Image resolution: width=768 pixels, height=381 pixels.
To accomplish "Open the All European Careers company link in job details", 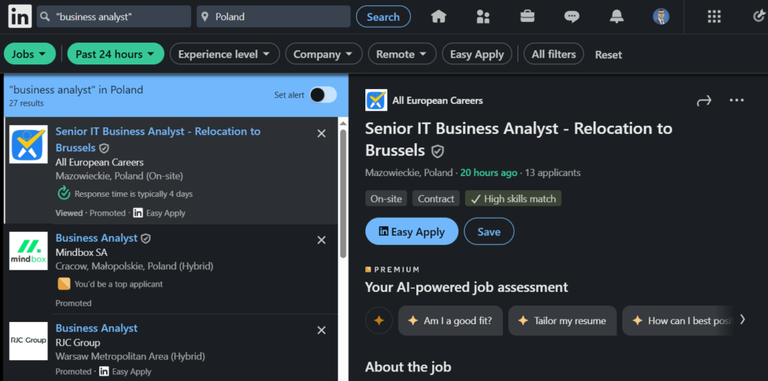I will click(437, 101).
